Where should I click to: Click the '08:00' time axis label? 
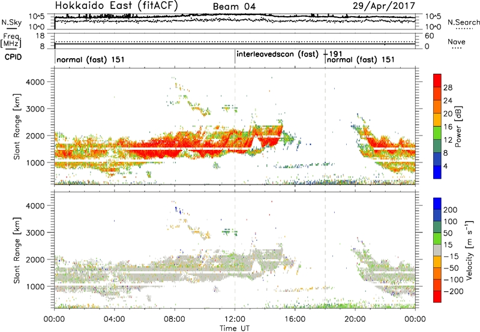(x=175, y=319)
